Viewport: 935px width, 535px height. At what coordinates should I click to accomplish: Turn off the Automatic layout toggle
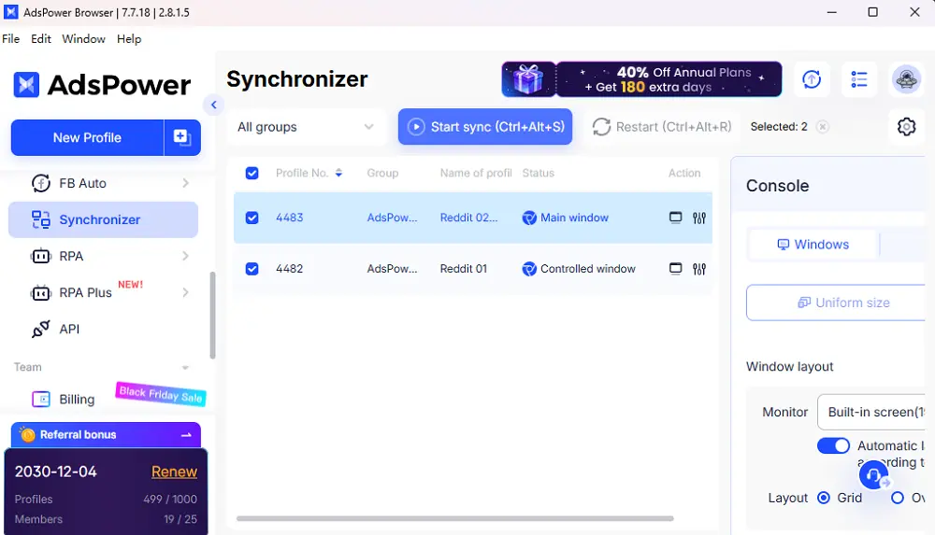pyautogui.click(x=833, y=445)
